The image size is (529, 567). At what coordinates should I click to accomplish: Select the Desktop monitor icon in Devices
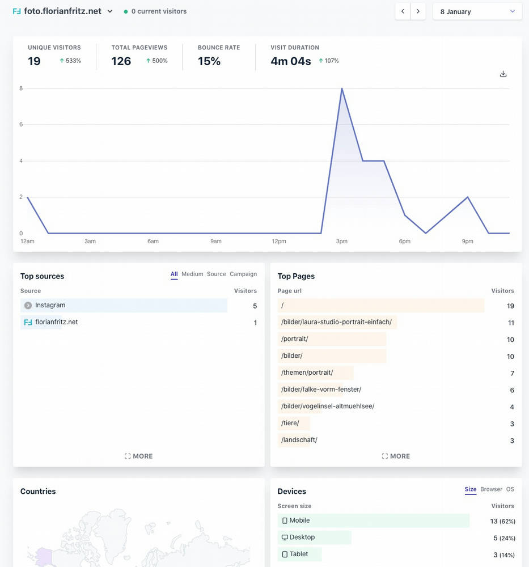pyautogui.click(x=285, y=537)
